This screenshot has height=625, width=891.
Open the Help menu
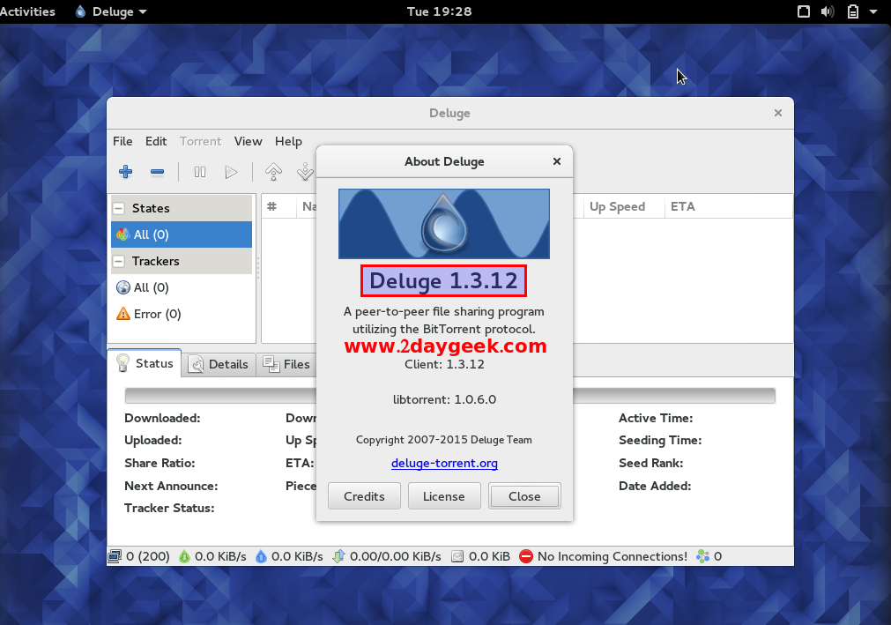(289, 141)
